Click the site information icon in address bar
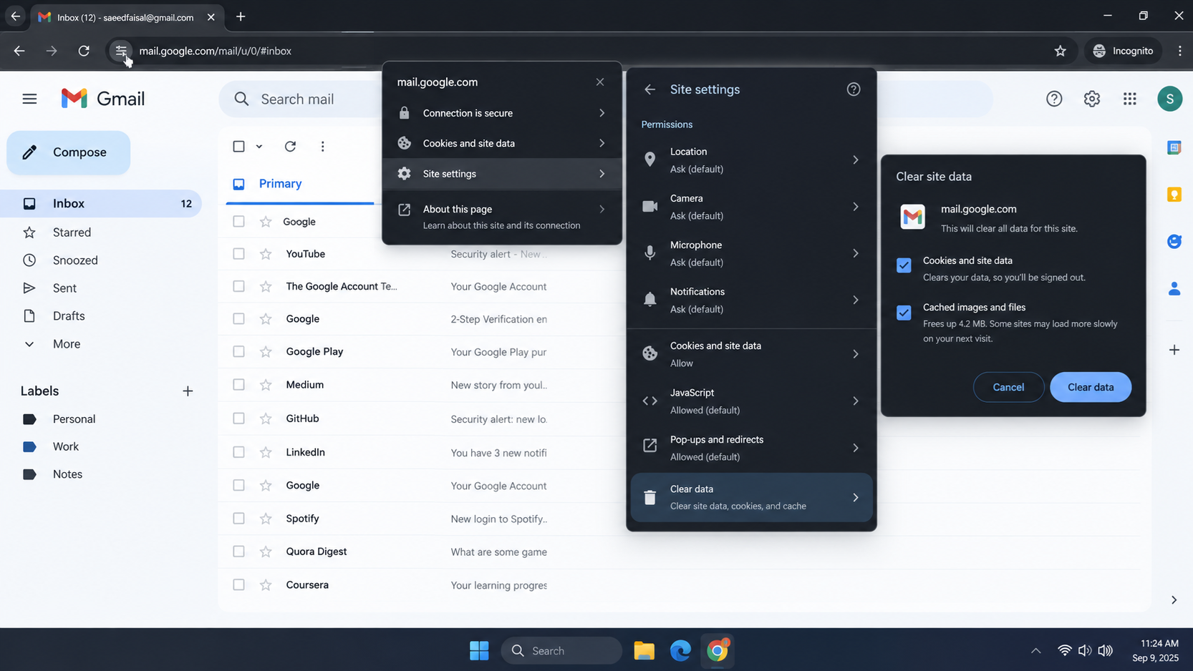Screen dimensions: 1193x671 (121, 51)
